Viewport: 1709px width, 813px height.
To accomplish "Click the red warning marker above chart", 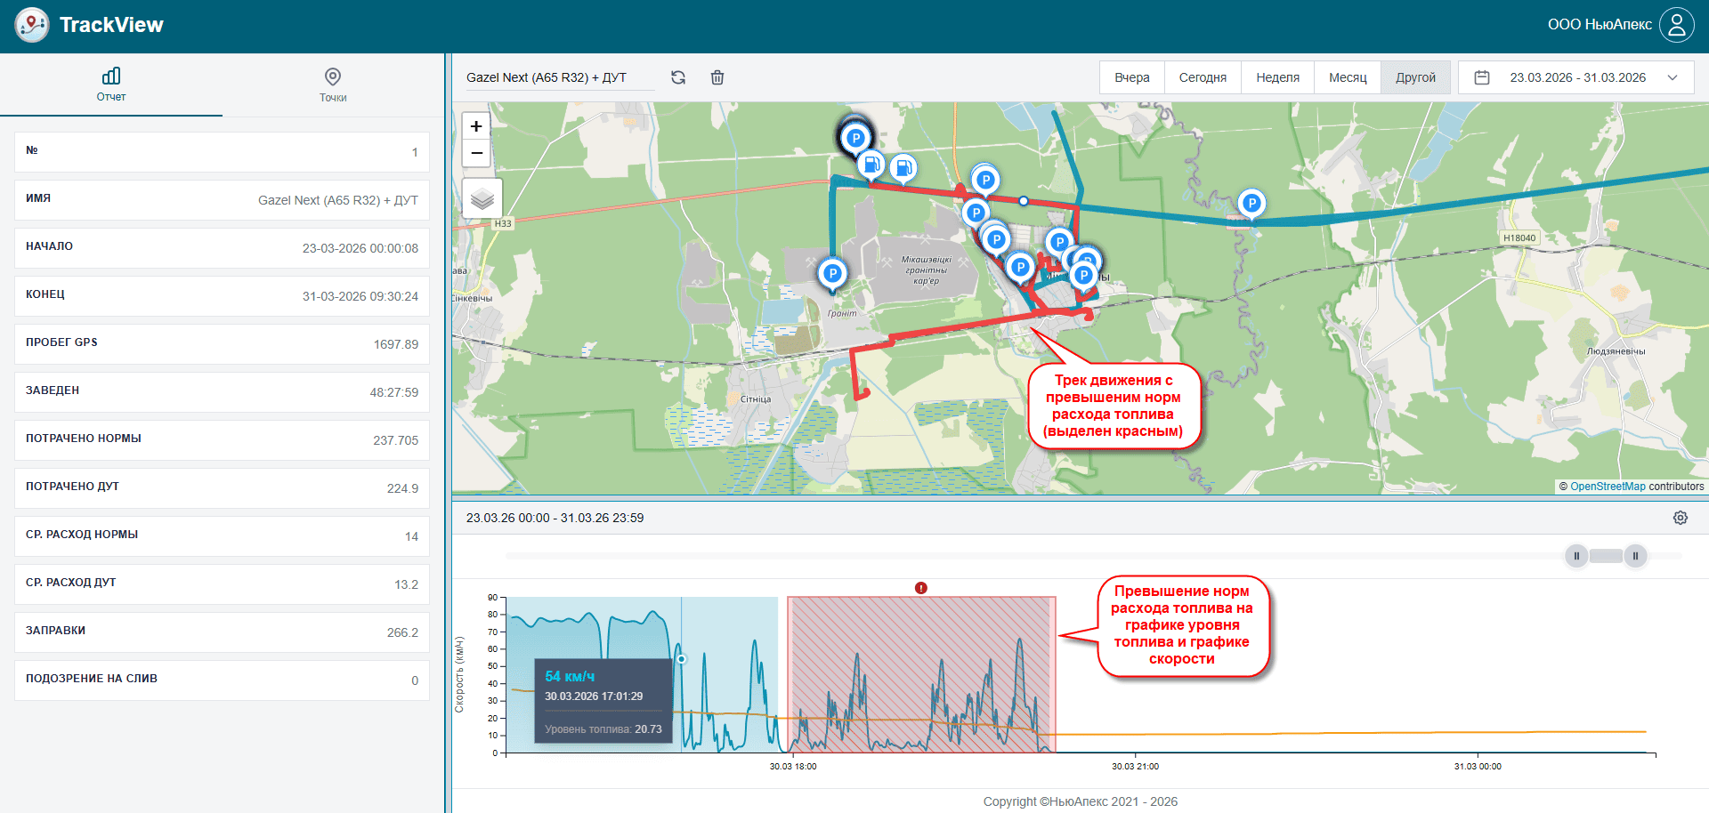I will pyautogui.click(x=921, y=588).
